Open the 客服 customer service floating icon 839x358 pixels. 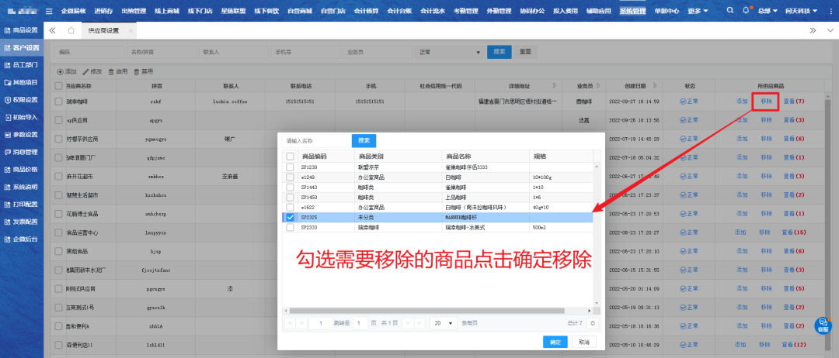823,325
